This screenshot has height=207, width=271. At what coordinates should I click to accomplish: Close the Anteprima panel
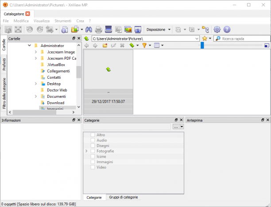(x=268, y=120)
